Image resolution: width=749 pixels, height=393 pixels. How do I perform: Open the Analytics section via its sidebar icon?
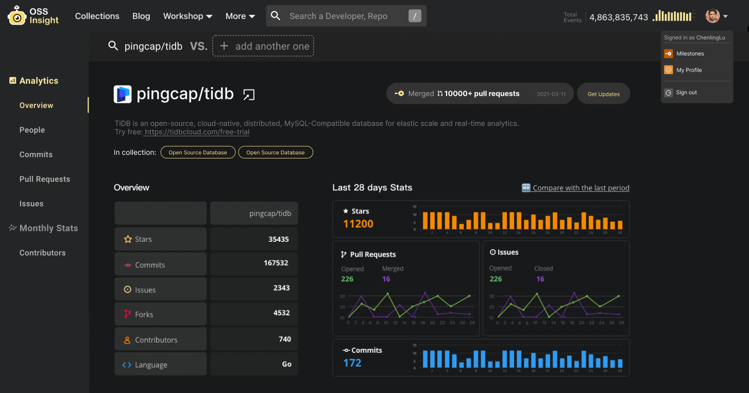pos(12,80)
